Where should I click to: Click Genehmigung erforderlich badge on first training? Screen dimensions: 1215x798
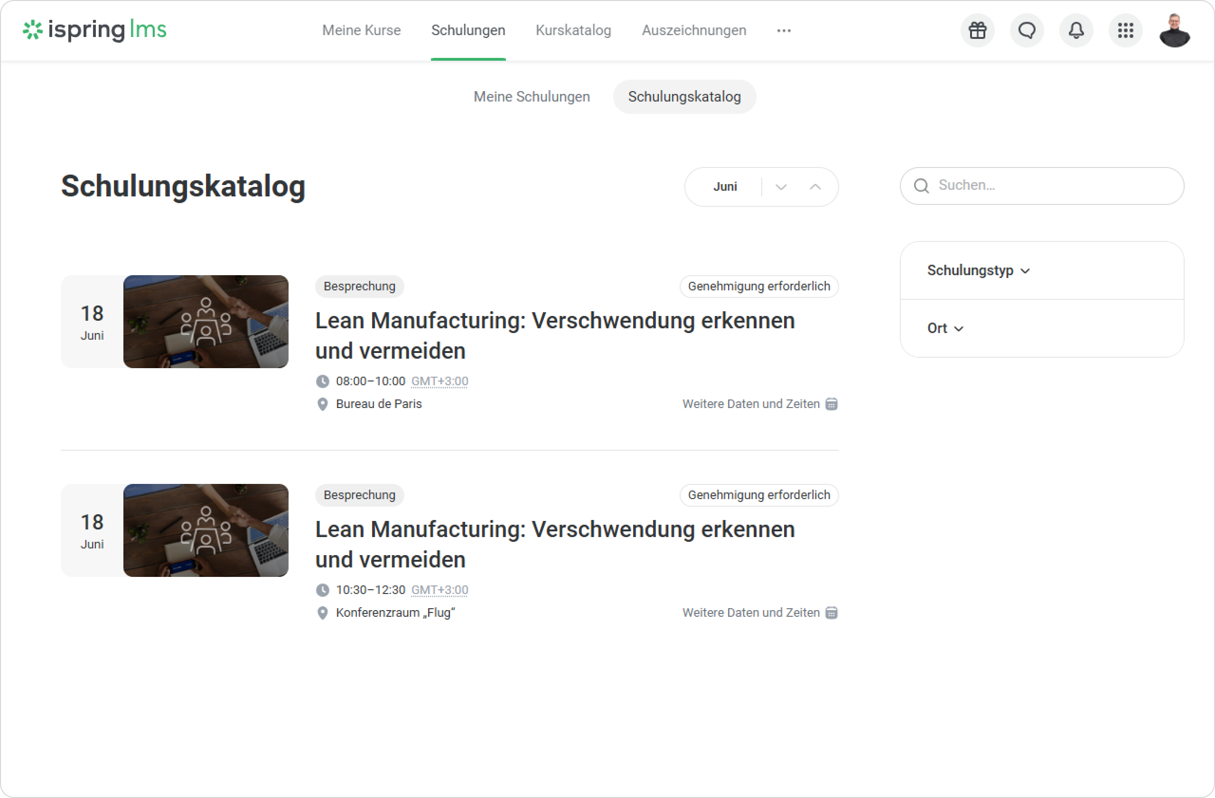(x=758, y=286)
